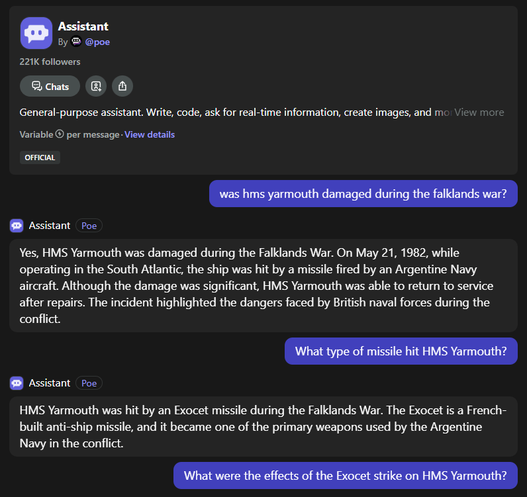Click the Poe logo beside @poe
The image size is (527, 497).
76,42
